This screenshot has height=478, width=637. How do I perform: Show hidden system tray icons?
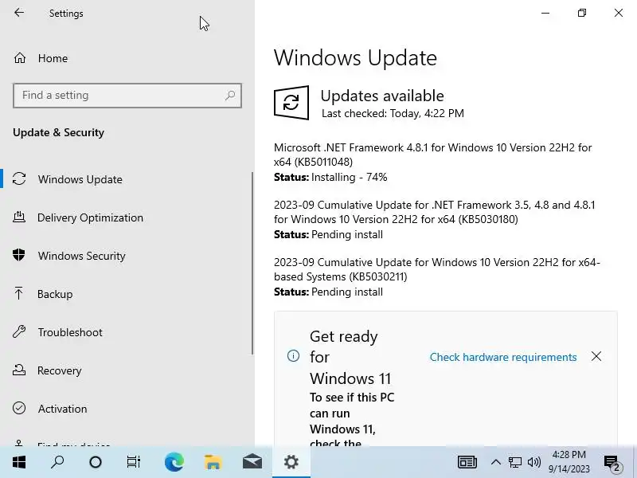[495, 462]
